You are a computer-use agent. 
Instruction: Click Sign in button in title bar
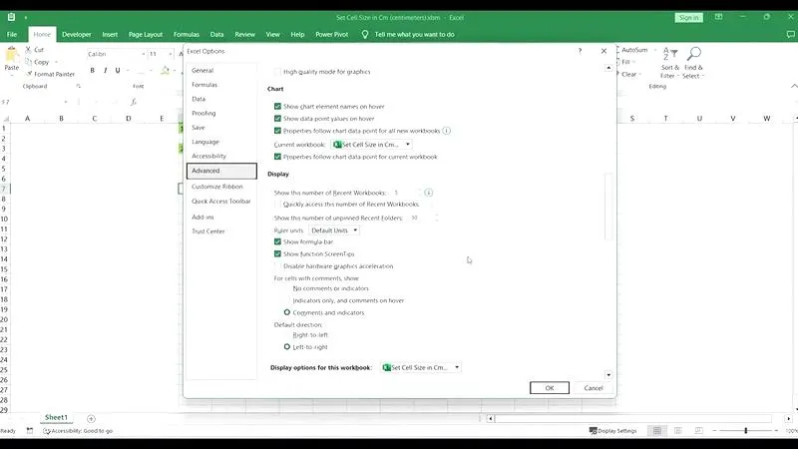[688, 17]
